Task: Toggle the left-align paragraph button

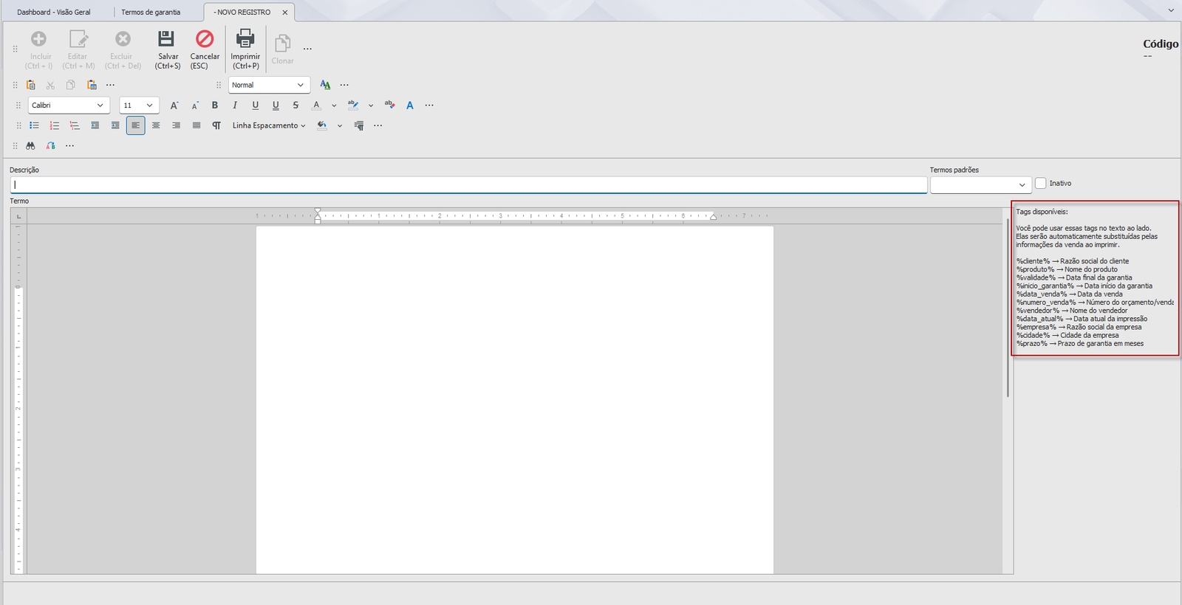Action: [x=135, y=125]
